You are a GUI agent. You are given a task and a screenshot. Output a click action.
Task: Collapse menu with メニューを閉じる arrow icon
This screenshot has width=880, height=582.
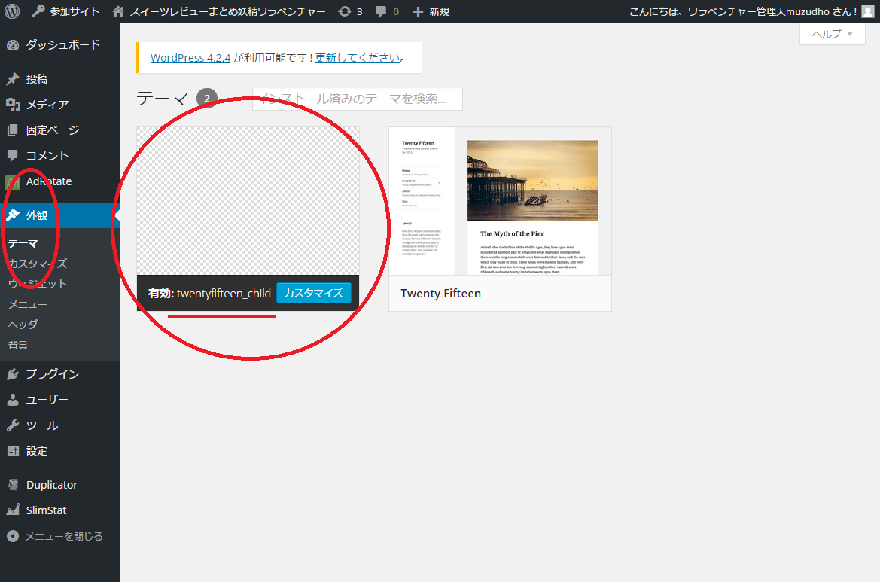13,536
